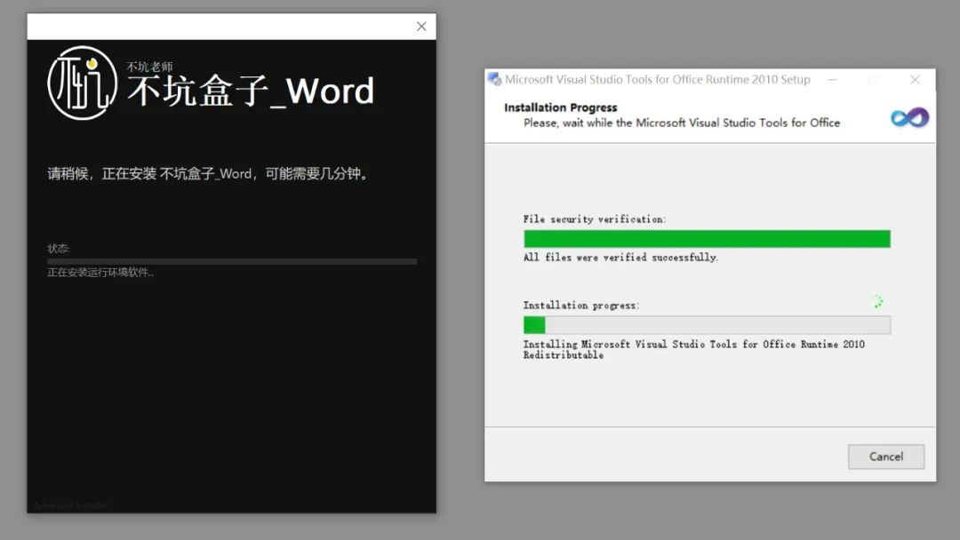
Task: Minimize the Office Runtime setup window
Action: click(x=833, y=79)
